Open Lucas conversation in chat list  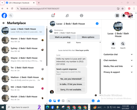coord(23,30)
